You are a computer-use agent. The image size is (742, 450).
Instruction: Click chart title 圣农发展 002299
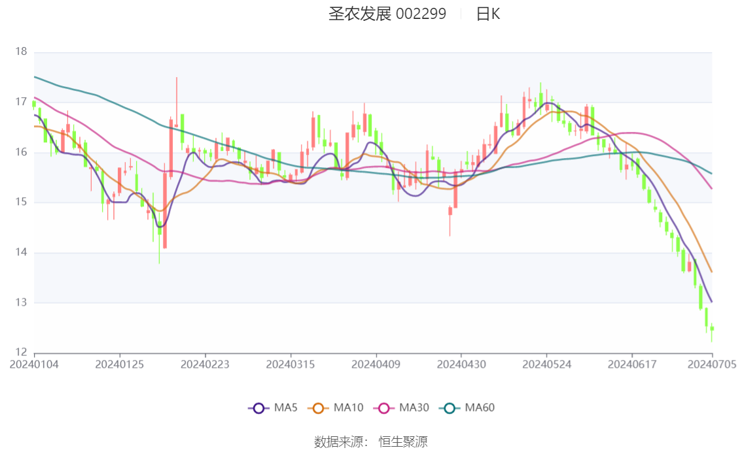tap(387, 14)
